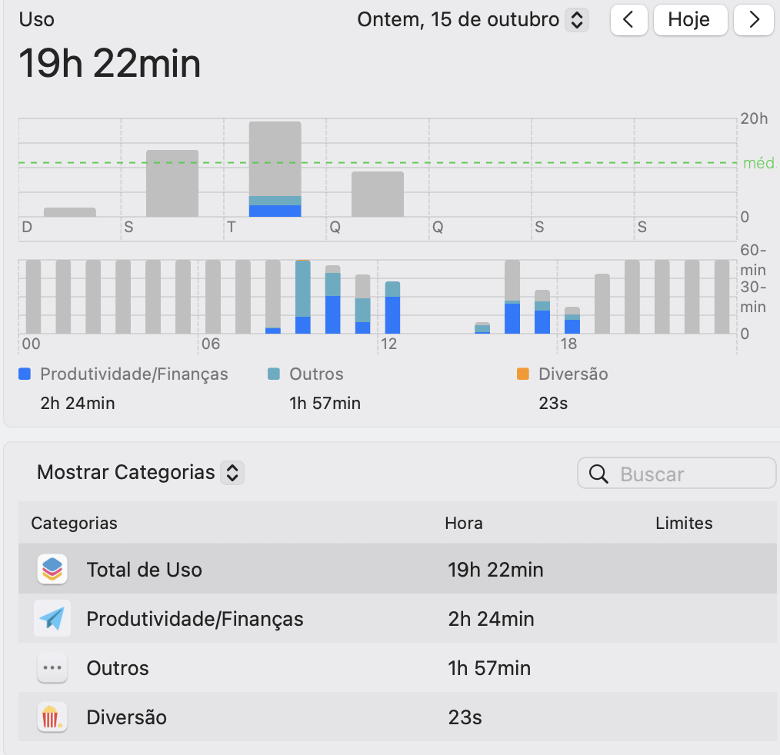Click the magnifying glass search icon
Viewport: 780px width, 755px height.
[x=598, y=474]
